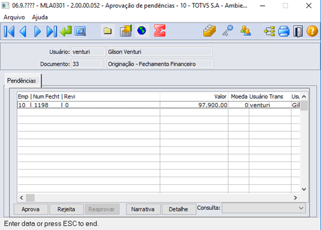The width and height of the screenshot is (321, 230).
Task: Click the Documento field containing 33
Action: (x=87, y=64)
